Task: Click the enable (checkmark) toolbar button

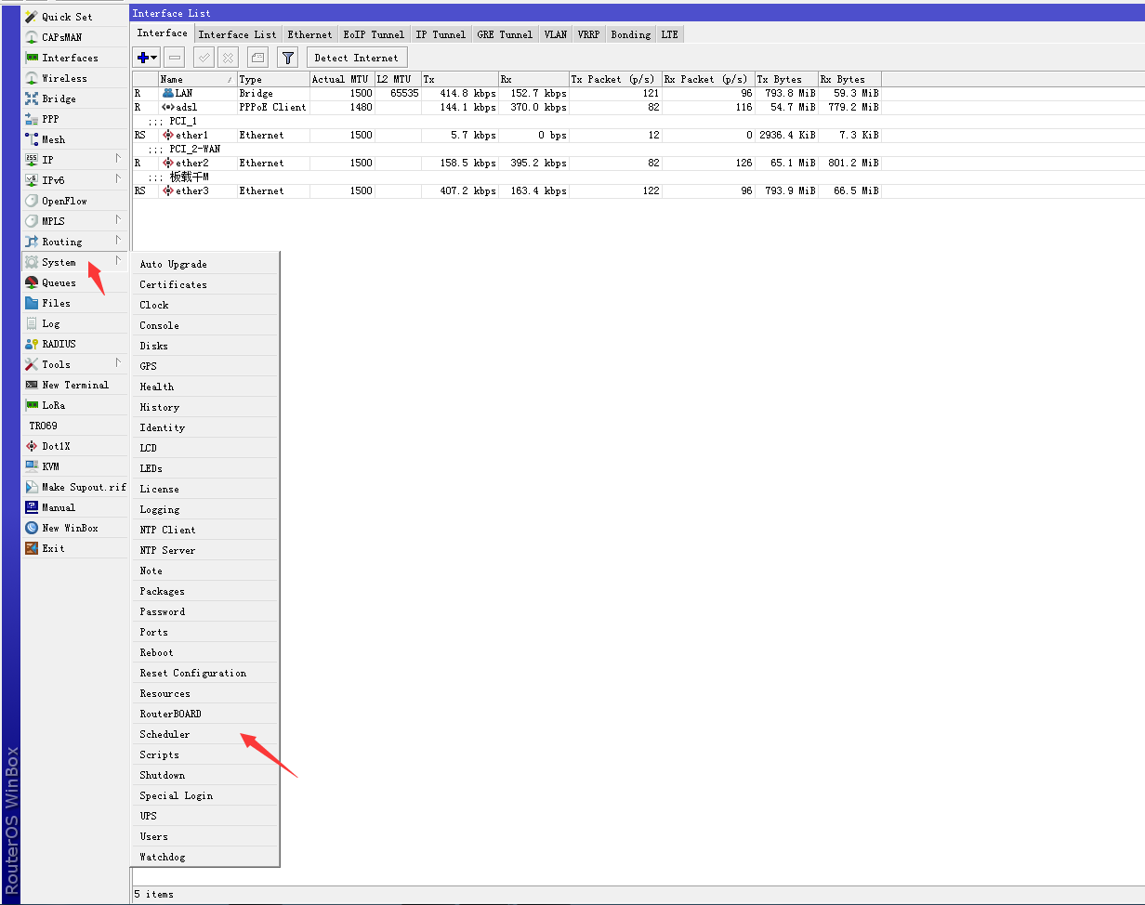Action: coord(204,58)
